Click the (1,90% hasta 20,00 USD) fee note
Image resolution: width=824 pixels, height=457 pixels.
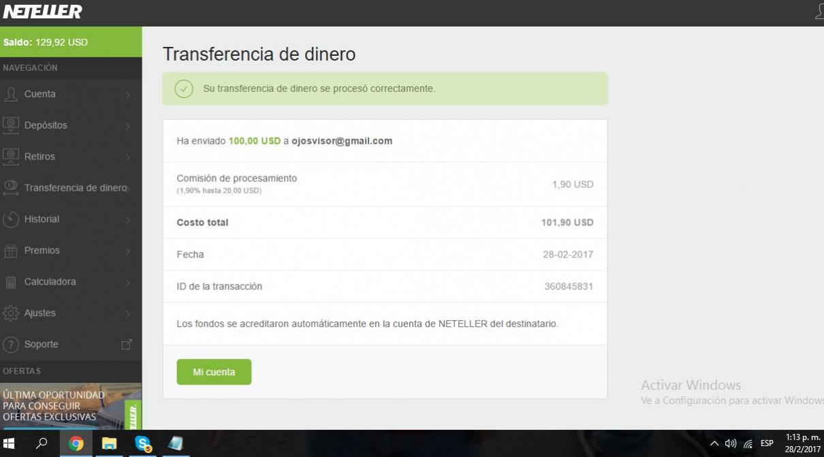point(219,191)
